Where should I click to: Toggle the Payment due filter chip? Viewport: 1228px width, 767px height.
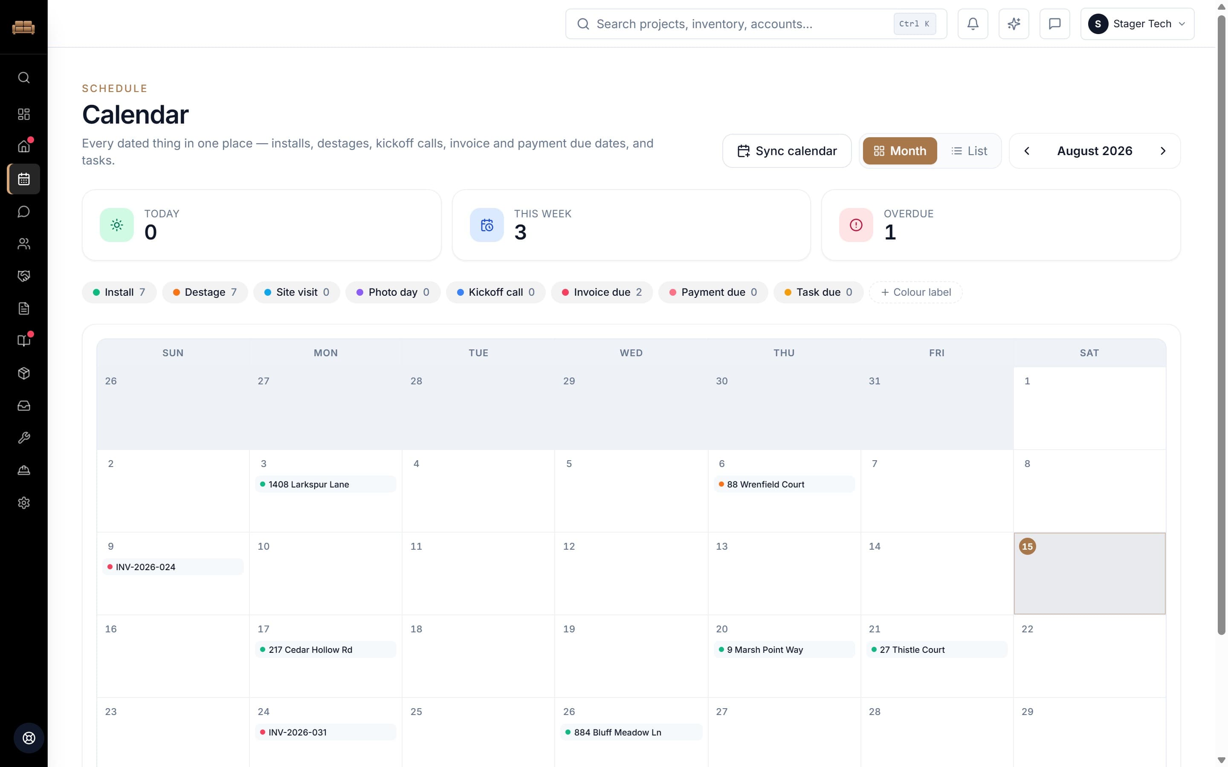(x=713, y=292)
